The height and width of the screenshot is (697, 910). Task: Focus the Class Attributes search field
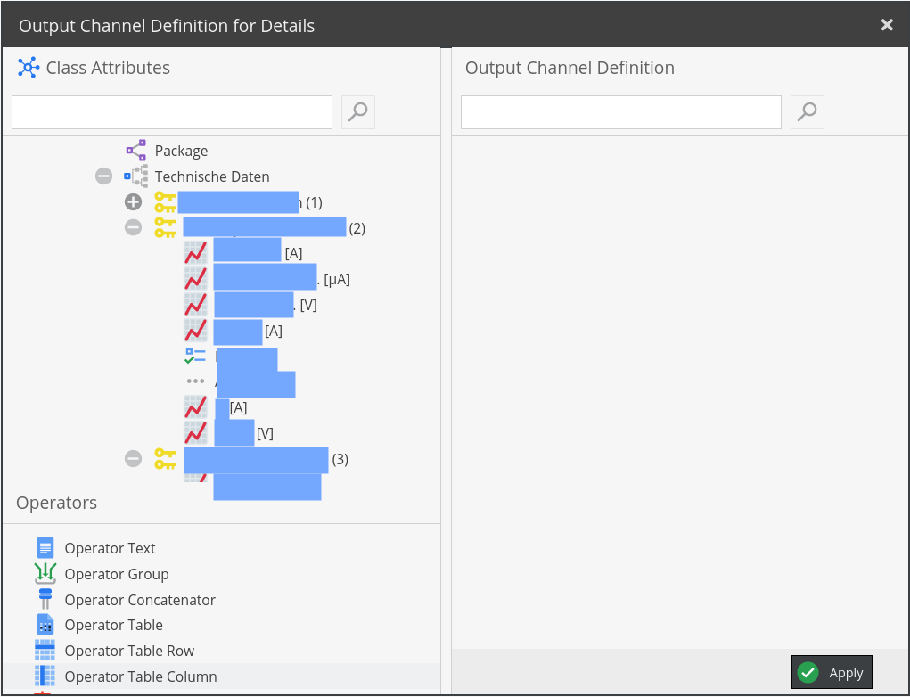(x=172, y=112)
